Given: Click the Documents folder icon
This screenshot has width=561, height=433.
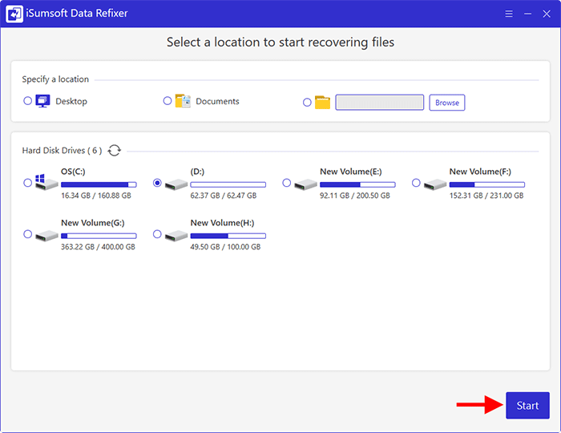Looking at the screenshot, I should click(183, 101).
